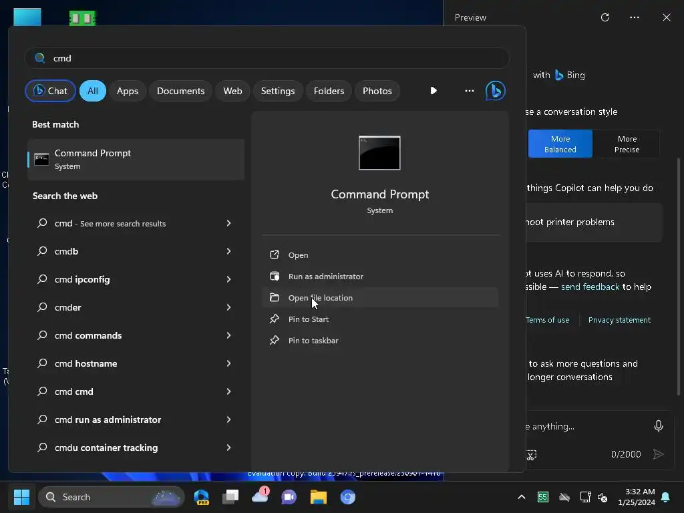
Task: Click the folder icon for Open file location
Action: tap(275, 297)
